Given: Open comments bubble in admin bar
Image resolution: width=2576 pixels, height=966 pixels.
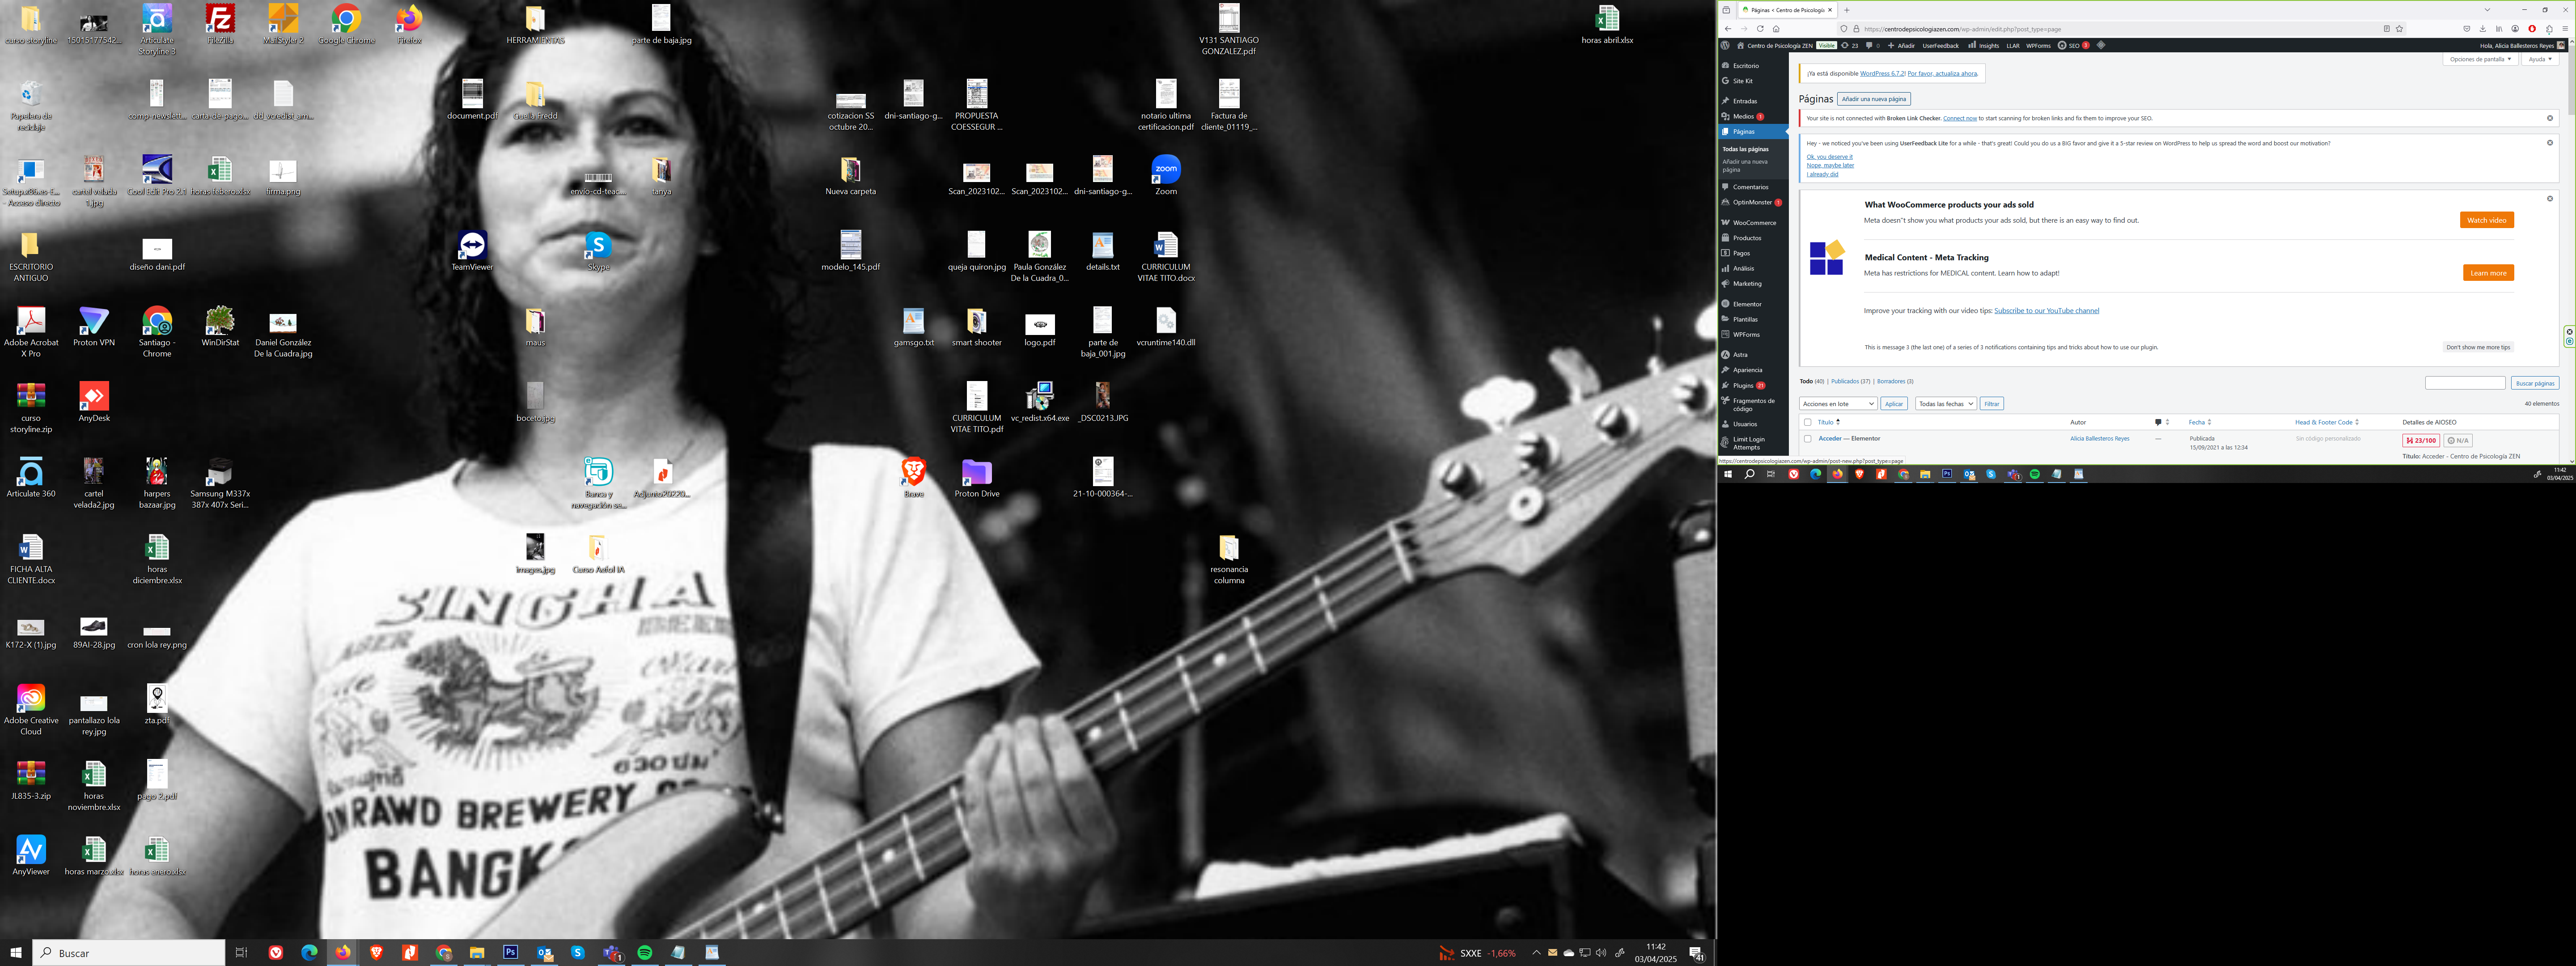Looking at the screenshot, I should click(1872, 45).
